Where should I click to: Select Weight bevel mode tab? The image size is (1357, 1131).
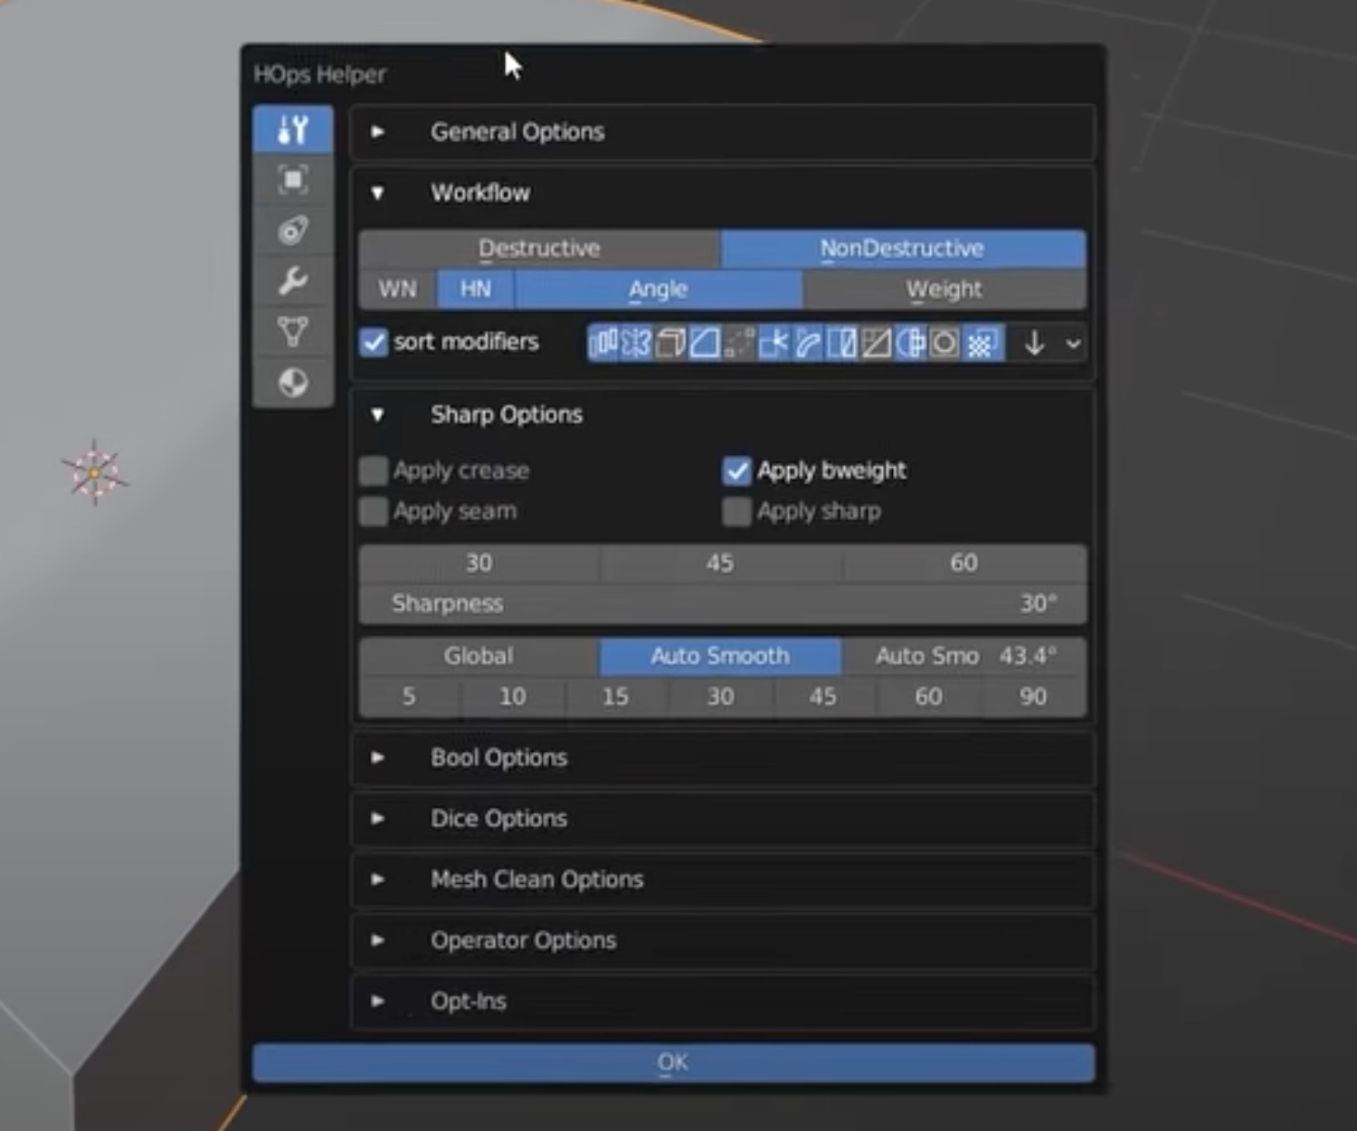[x=944, y=290]
